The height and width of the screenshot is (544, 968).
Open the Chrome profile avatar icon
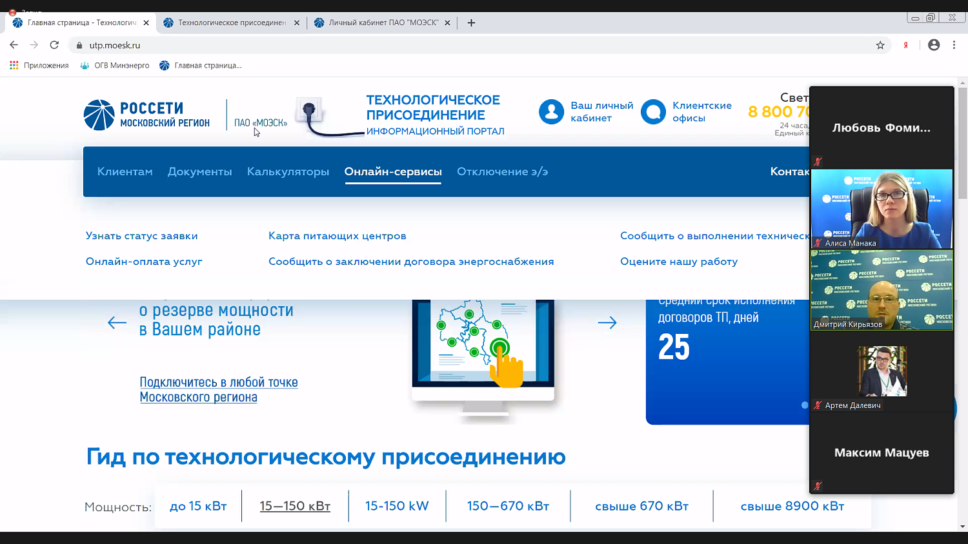pyautogui.click(x=934, y=45)
